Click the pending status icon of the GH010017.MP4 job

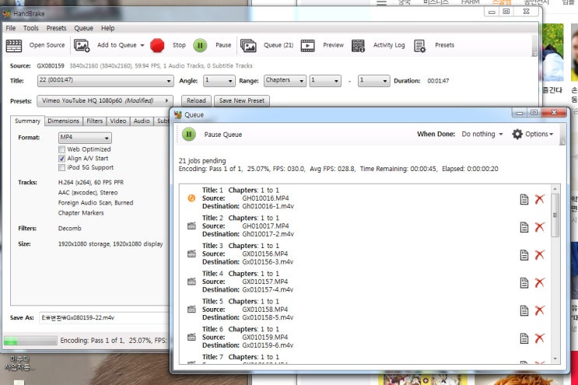click(191, 226)
